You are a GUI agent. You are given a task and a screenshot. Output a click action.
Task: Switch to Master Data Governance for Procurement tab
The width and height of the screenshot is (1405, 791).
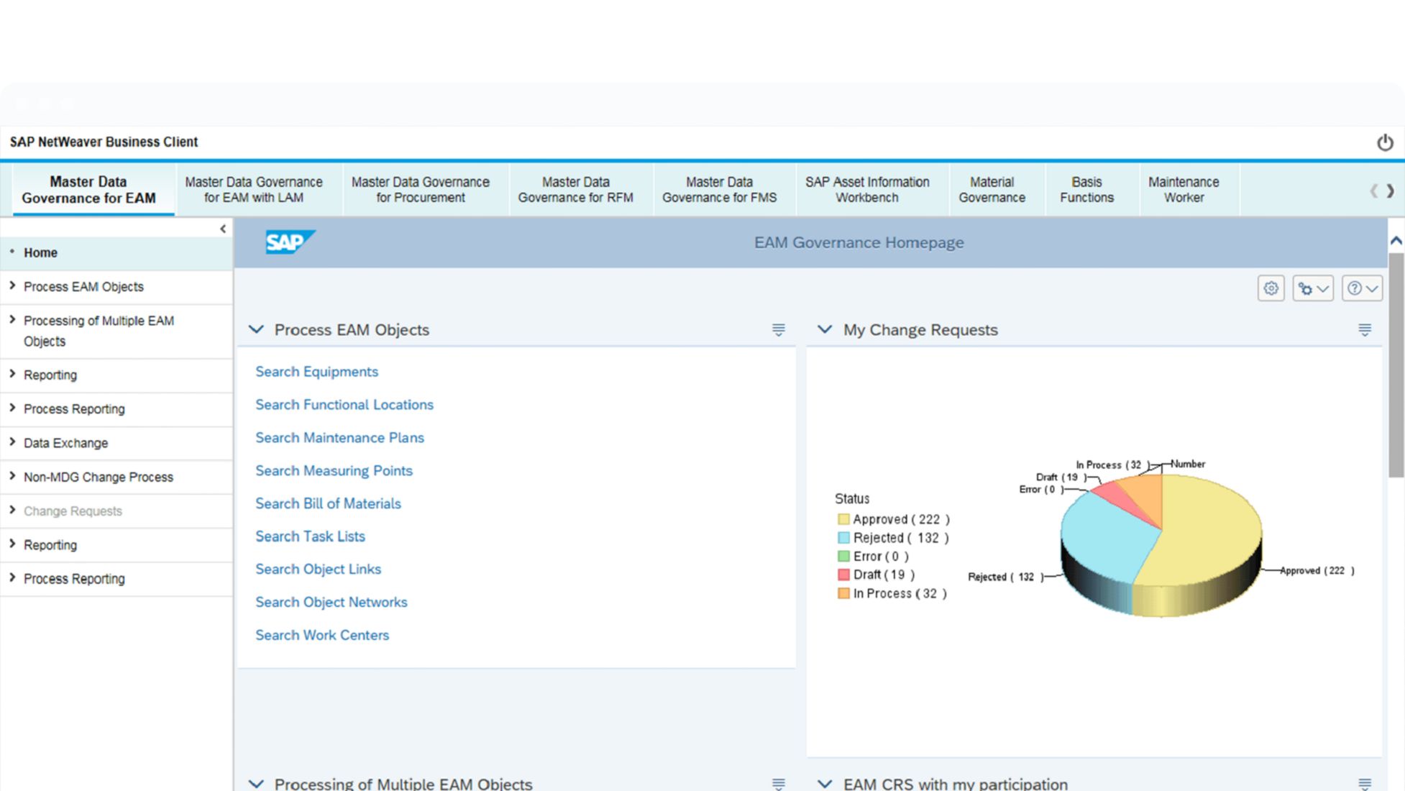point(420,190)
